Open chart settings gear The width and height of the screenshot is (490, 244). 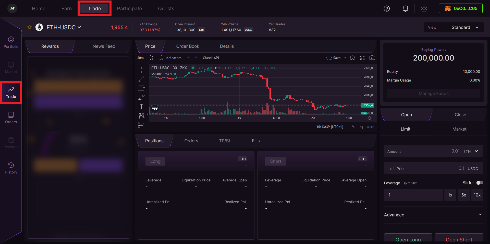click(x=352, y=58)
